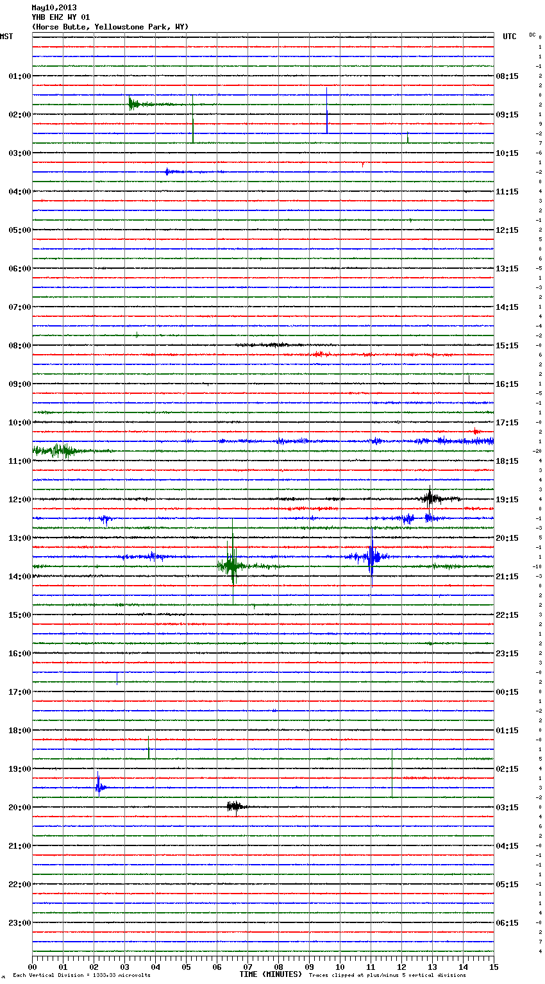Click the 23:15 UTC time label
The height and width of the screenshot is (984, 545).
507,654
